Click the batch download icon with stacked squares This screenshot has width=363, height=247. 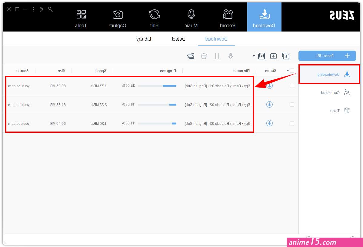[x=286, y=56]
